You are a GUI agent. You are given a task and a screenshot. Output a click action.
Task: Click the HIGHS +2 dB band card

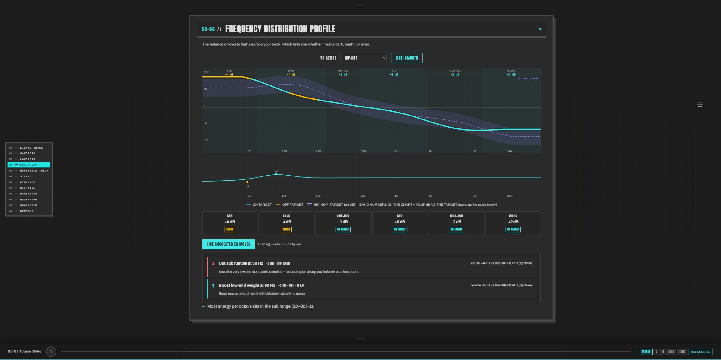click(513, 223)
